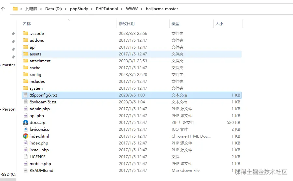Click the install.php file icon

26,150
